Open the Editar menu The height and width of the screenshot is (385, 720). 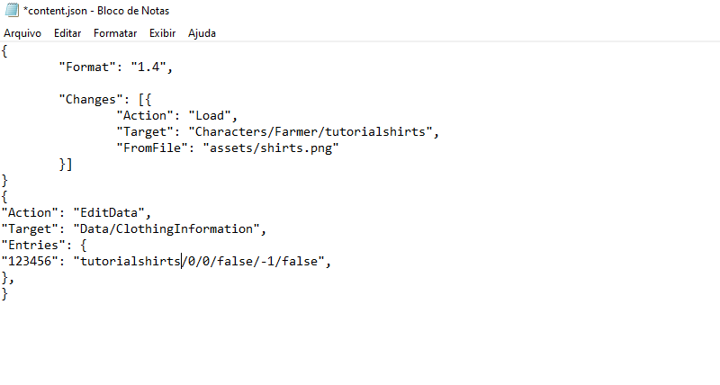click(67, 33)
